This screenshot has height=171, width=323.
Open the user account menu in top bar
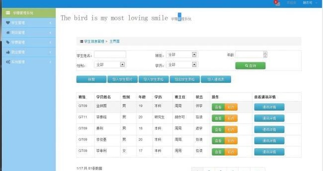click(x=310, y=3)
